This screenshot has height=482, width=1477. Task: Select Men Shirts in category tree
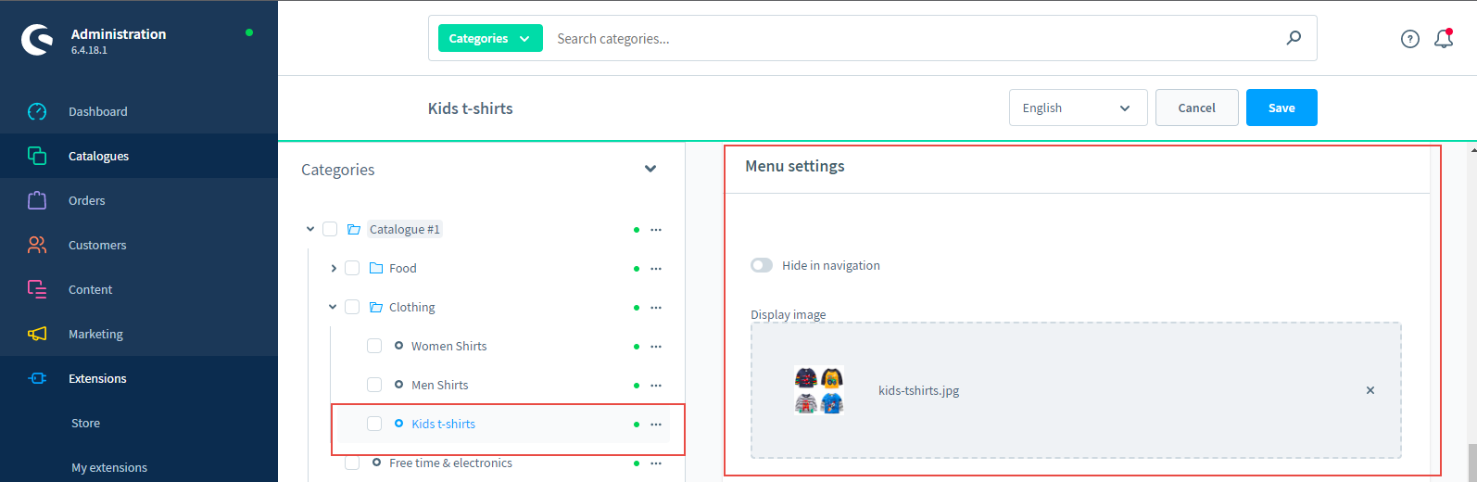click(439, 385)
